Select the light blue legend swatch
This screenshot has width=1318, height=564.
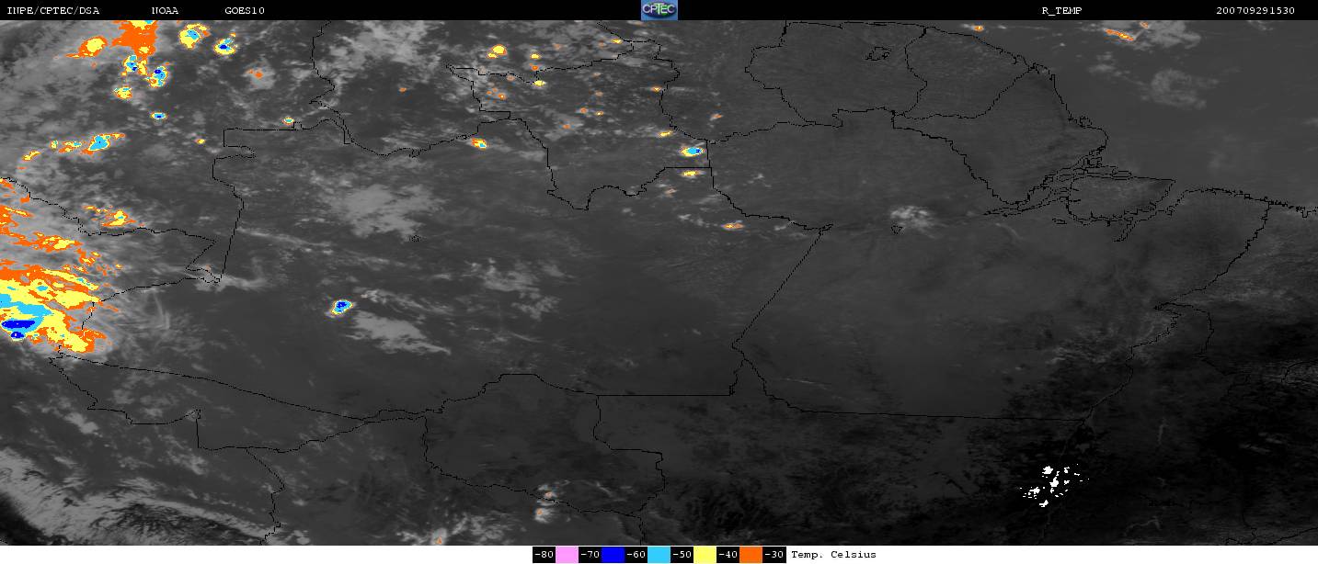(659, 555)
